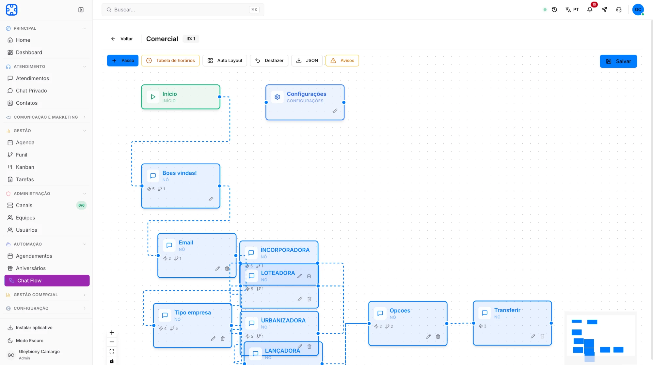Save the flow with Salvar
653x365 pixels.
click(x=618, y=61)
